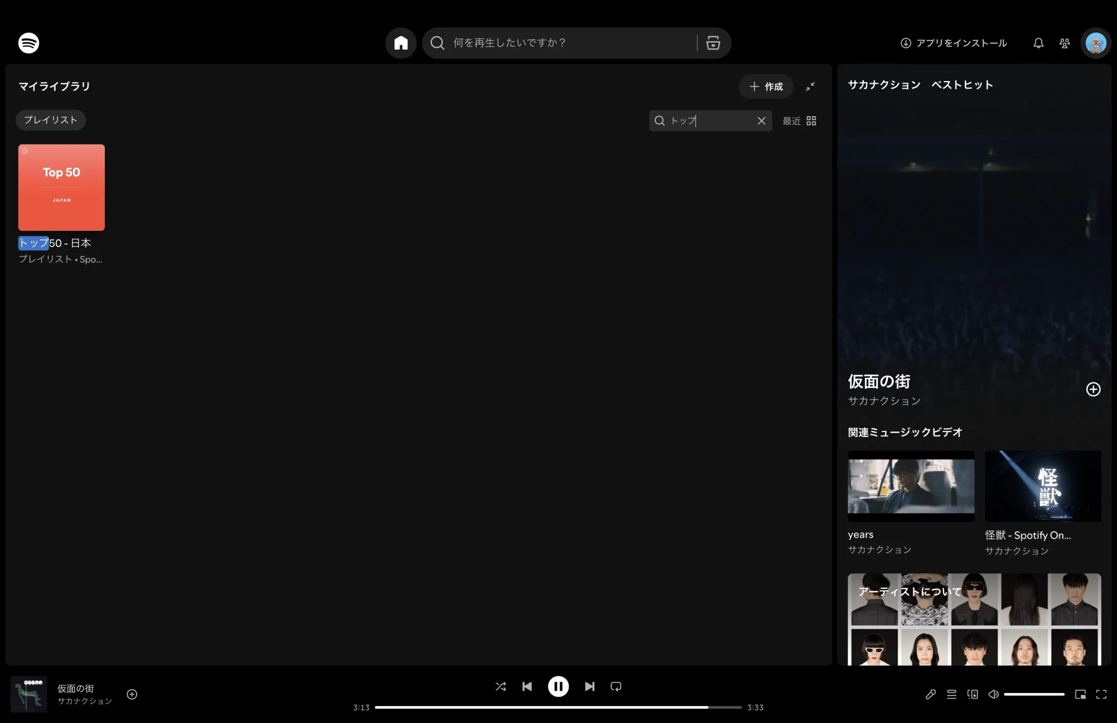Click the 関連ミュージックビデオ section heading
This screenshot has height=723, width=1117.
point(905,432)
